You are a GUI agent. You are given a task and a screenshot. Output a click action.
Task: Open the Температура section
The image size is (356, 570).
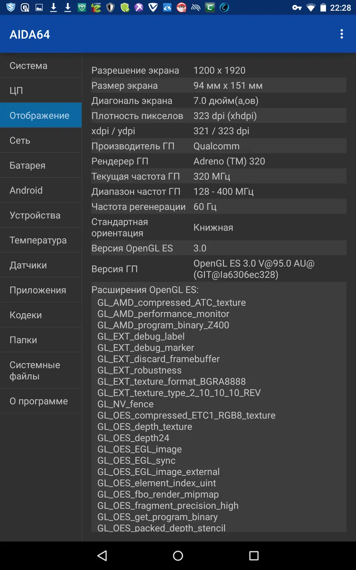(41, 240)
